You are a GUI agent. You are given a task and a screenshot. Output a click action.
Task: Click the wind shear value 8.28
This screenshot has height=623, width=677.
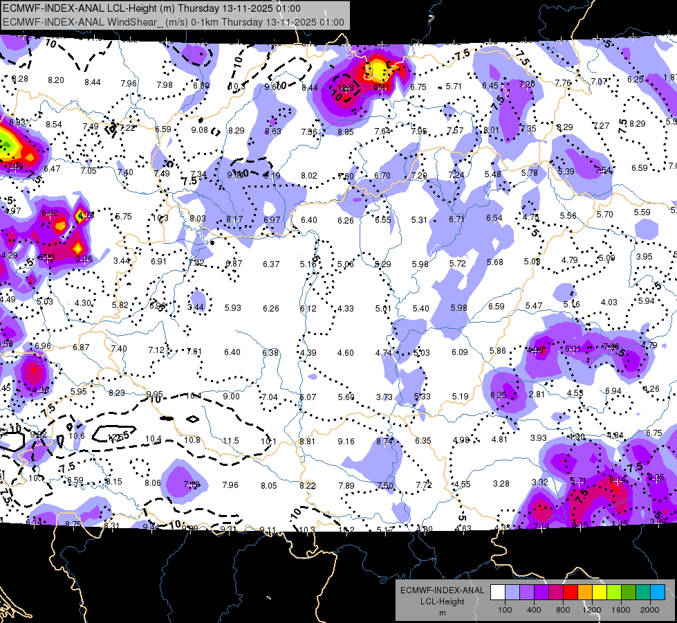(x=20, y=79)
